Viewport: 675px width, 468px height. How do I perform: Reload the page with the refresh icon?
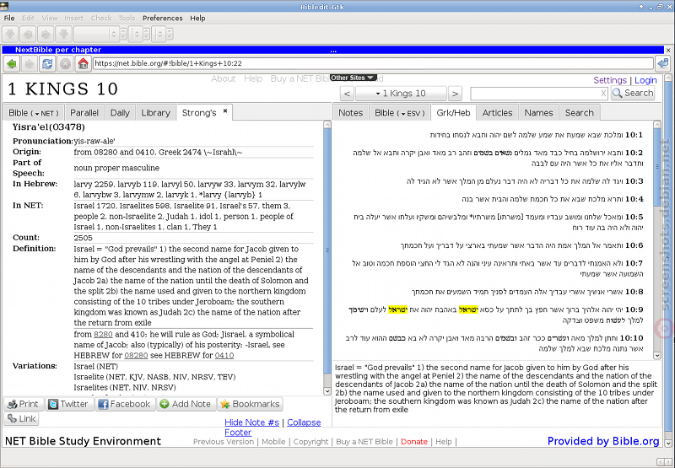pyautogui.click(x=47, y=64)
